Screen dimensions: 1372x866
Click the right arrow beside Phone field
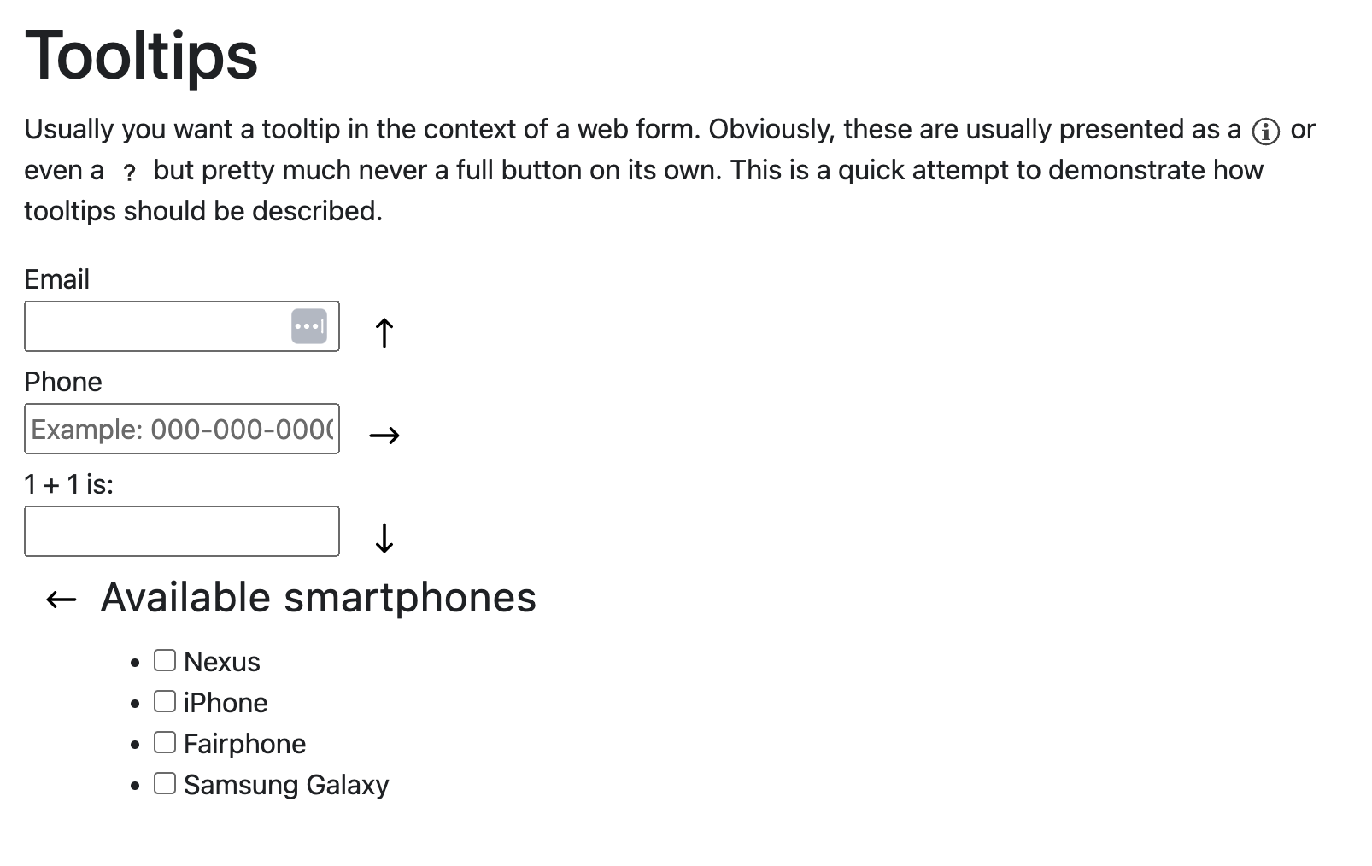coord(384,436)
